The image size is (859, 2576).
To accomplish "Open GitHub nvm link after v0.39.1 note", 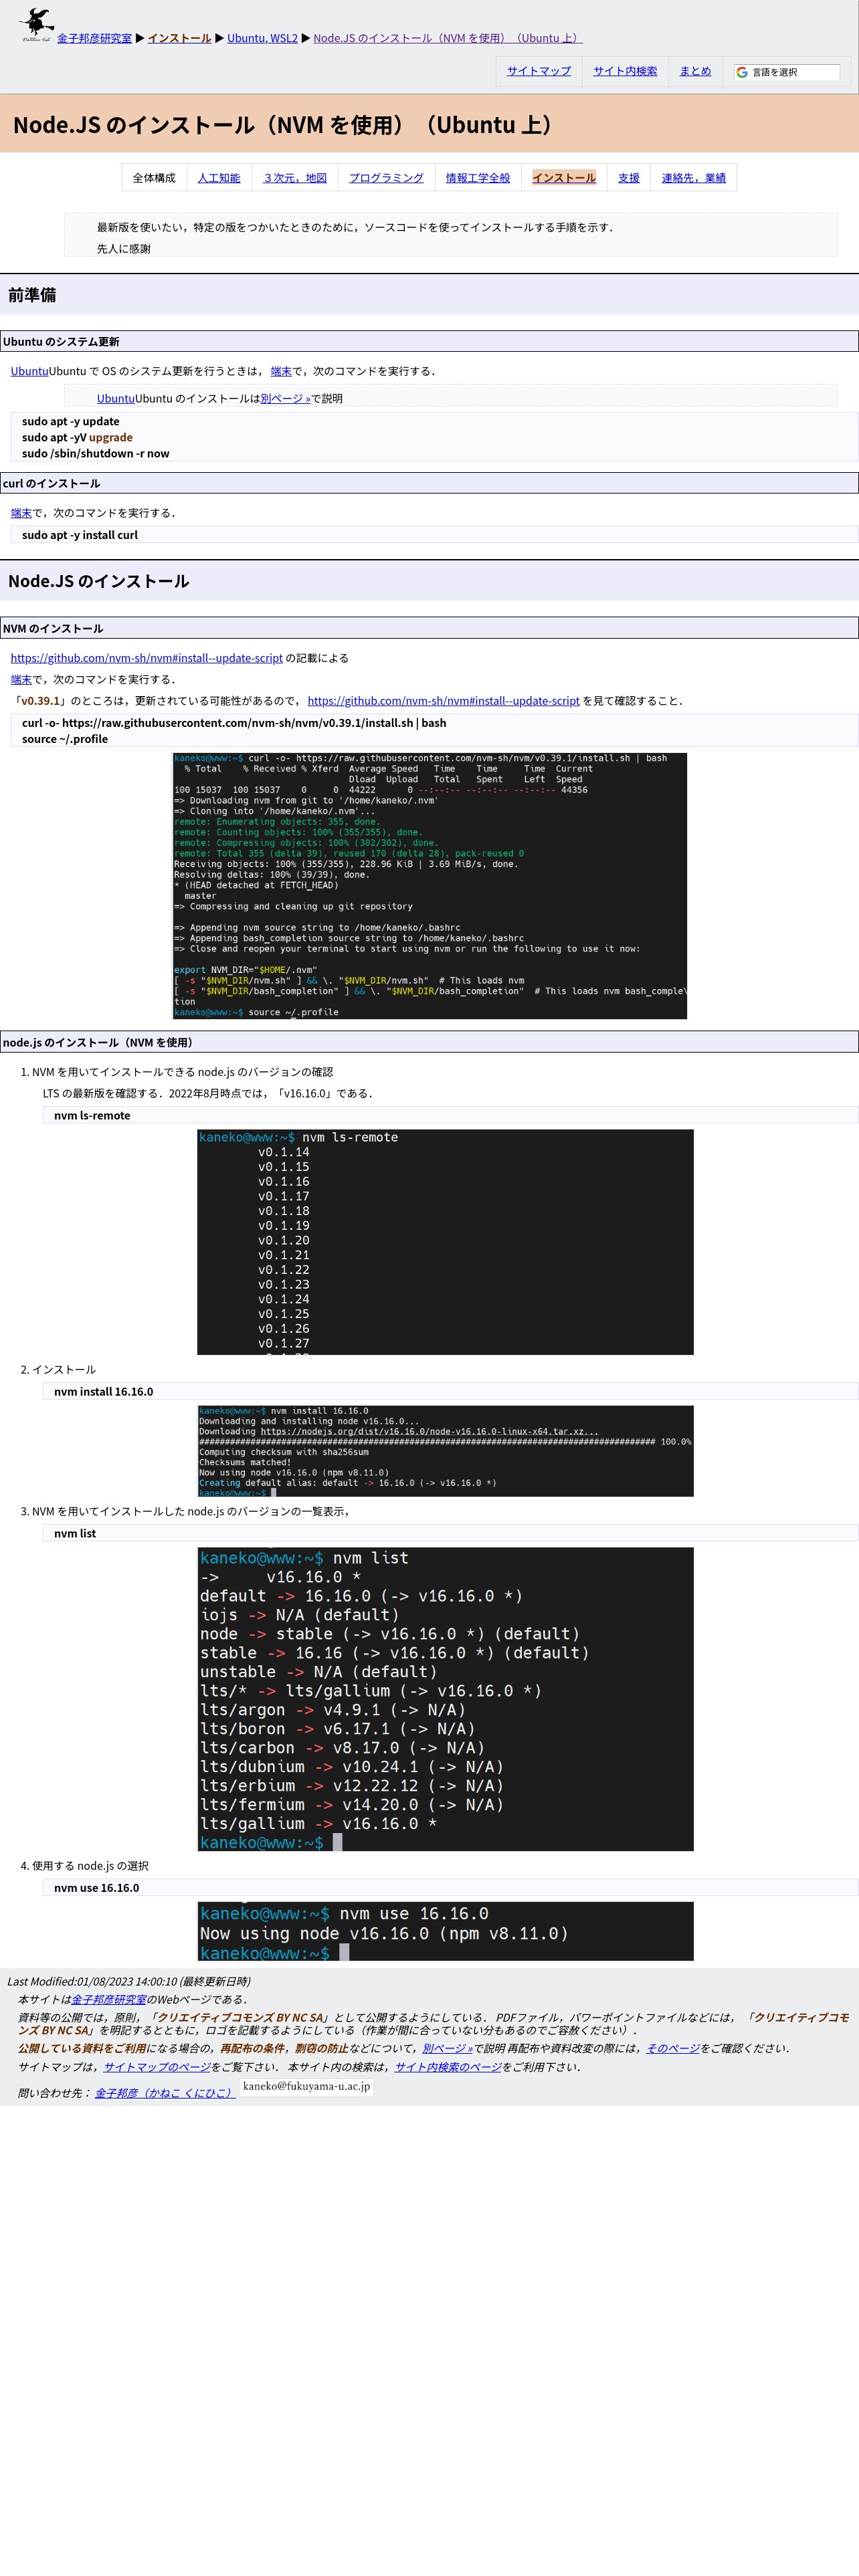I will coord(444,701).
